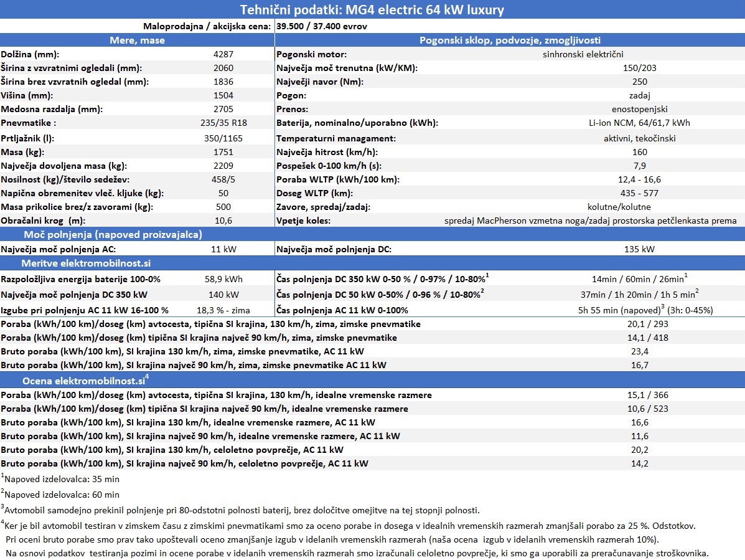
Task: Select the DC 50 kW times starting '37min'
Action: [x=640, y=294]
